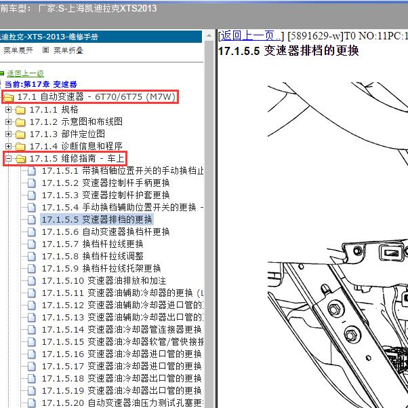The height and width of the screenshot is (408, 408).
Task: Click the page icon of 17.1.5.2
Action: tap(32, 183)
